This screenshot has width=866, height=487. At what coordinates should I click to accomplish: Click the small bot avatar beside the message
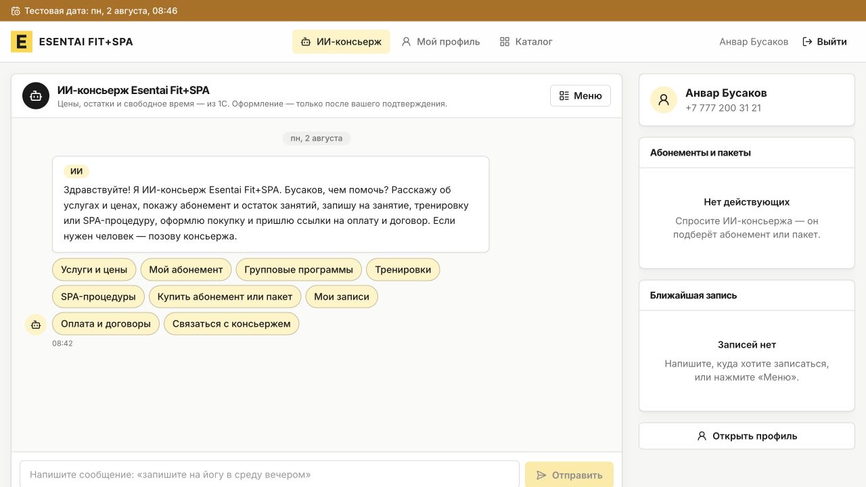(36, 325)
